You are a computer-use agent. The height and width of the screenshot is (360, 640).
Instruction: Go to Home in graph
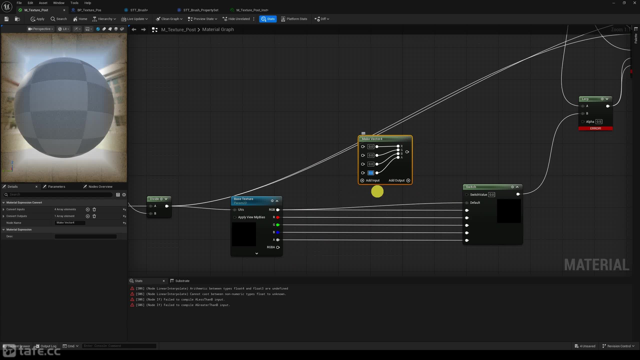[x=80, y=19]
